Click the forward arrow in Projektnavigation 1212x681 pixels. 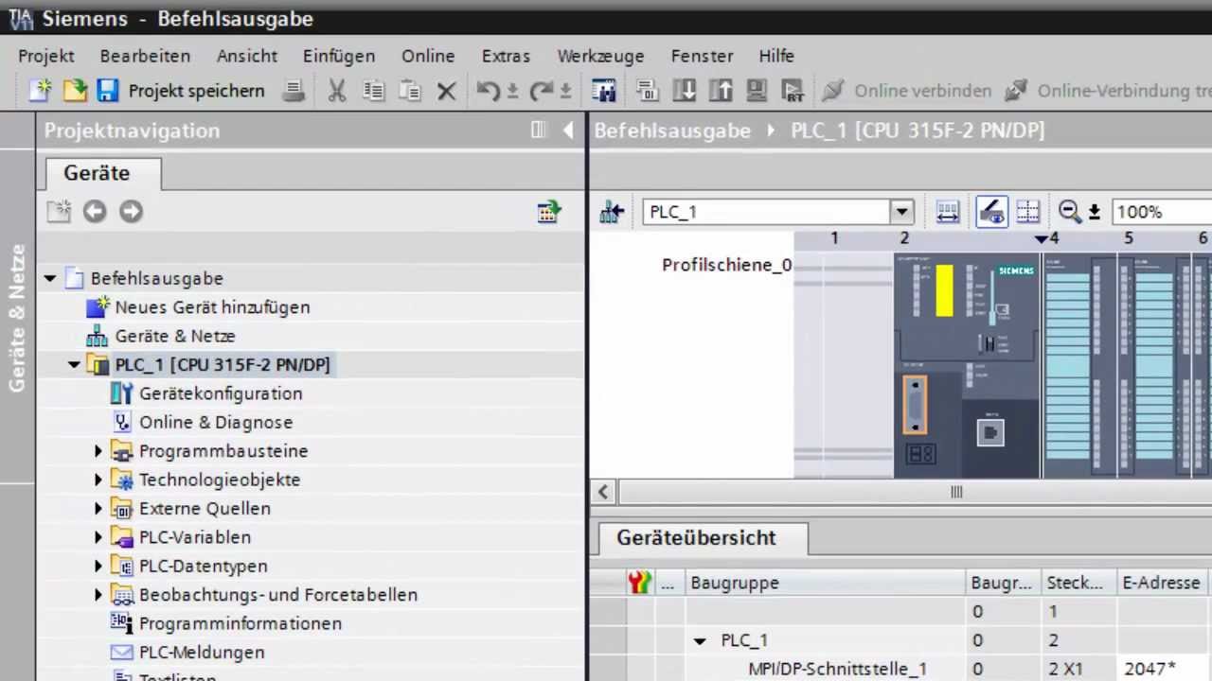[131, 212]
